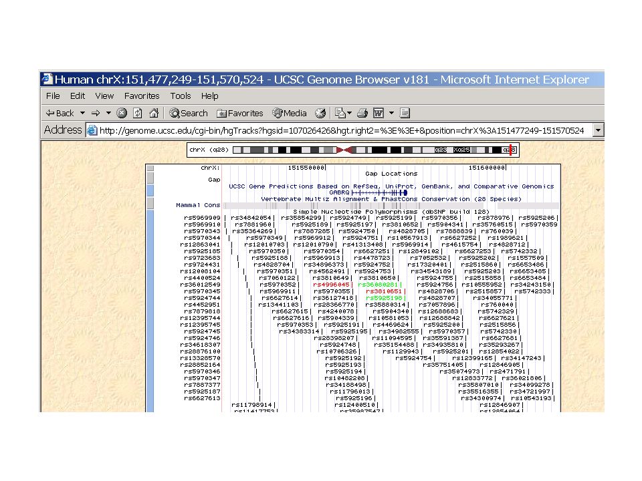
Task: Open the dropdown next to Word icon
Action: coord(391,113)
